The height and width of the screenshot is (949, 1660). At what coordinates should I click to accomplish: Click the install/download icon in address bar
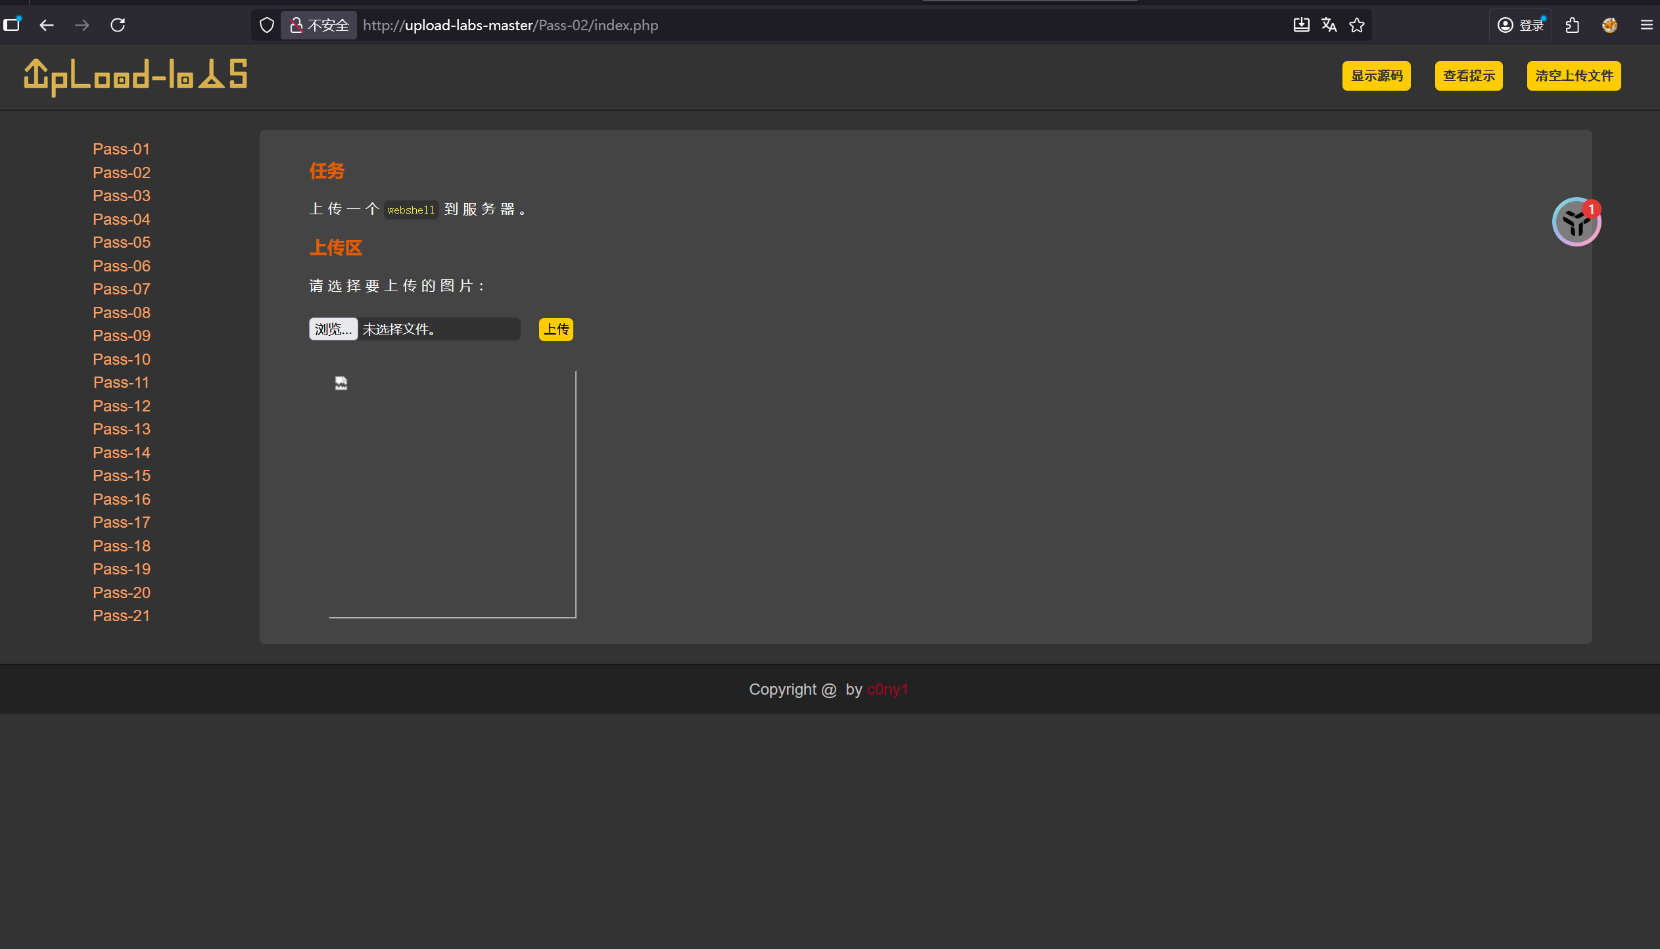click(x=1301, y=25)
